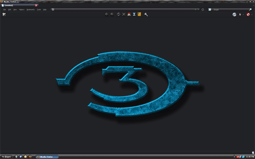Select the (Untitled) tab
The width and height of the screenshot is (255, 159).
click(x=20, y=6)
